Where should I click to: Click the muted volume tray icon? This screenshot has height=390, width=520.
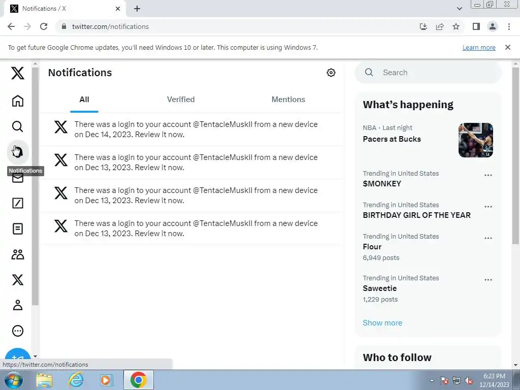469,381
